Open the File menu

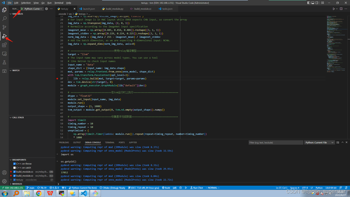point(10,3)
